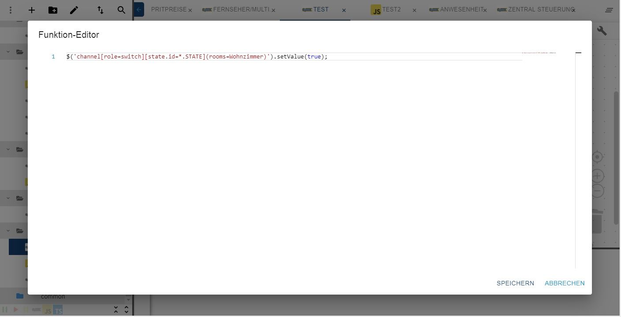
Task: Switch to the PRITPREISE tab
Action: pyautogui.click(x=169, y=9)
